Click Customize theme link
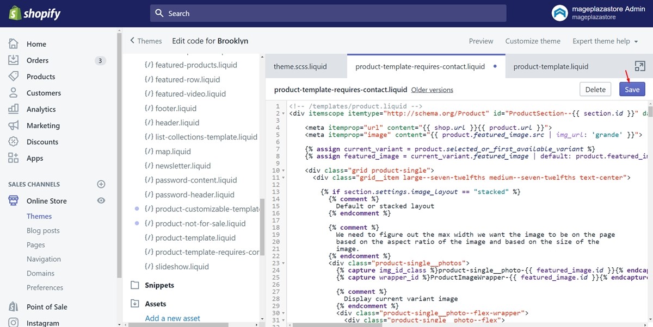This screenshot has height=327, width=653. coord(533,41)
